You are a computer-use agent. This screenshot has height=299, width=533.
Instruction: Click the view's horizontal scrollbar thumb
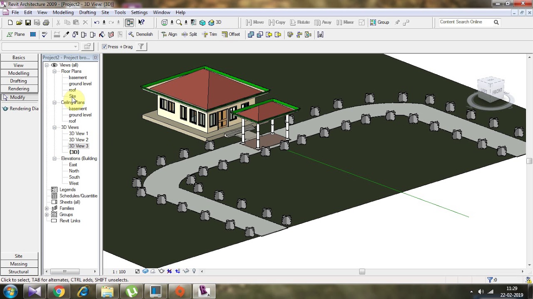362,272
